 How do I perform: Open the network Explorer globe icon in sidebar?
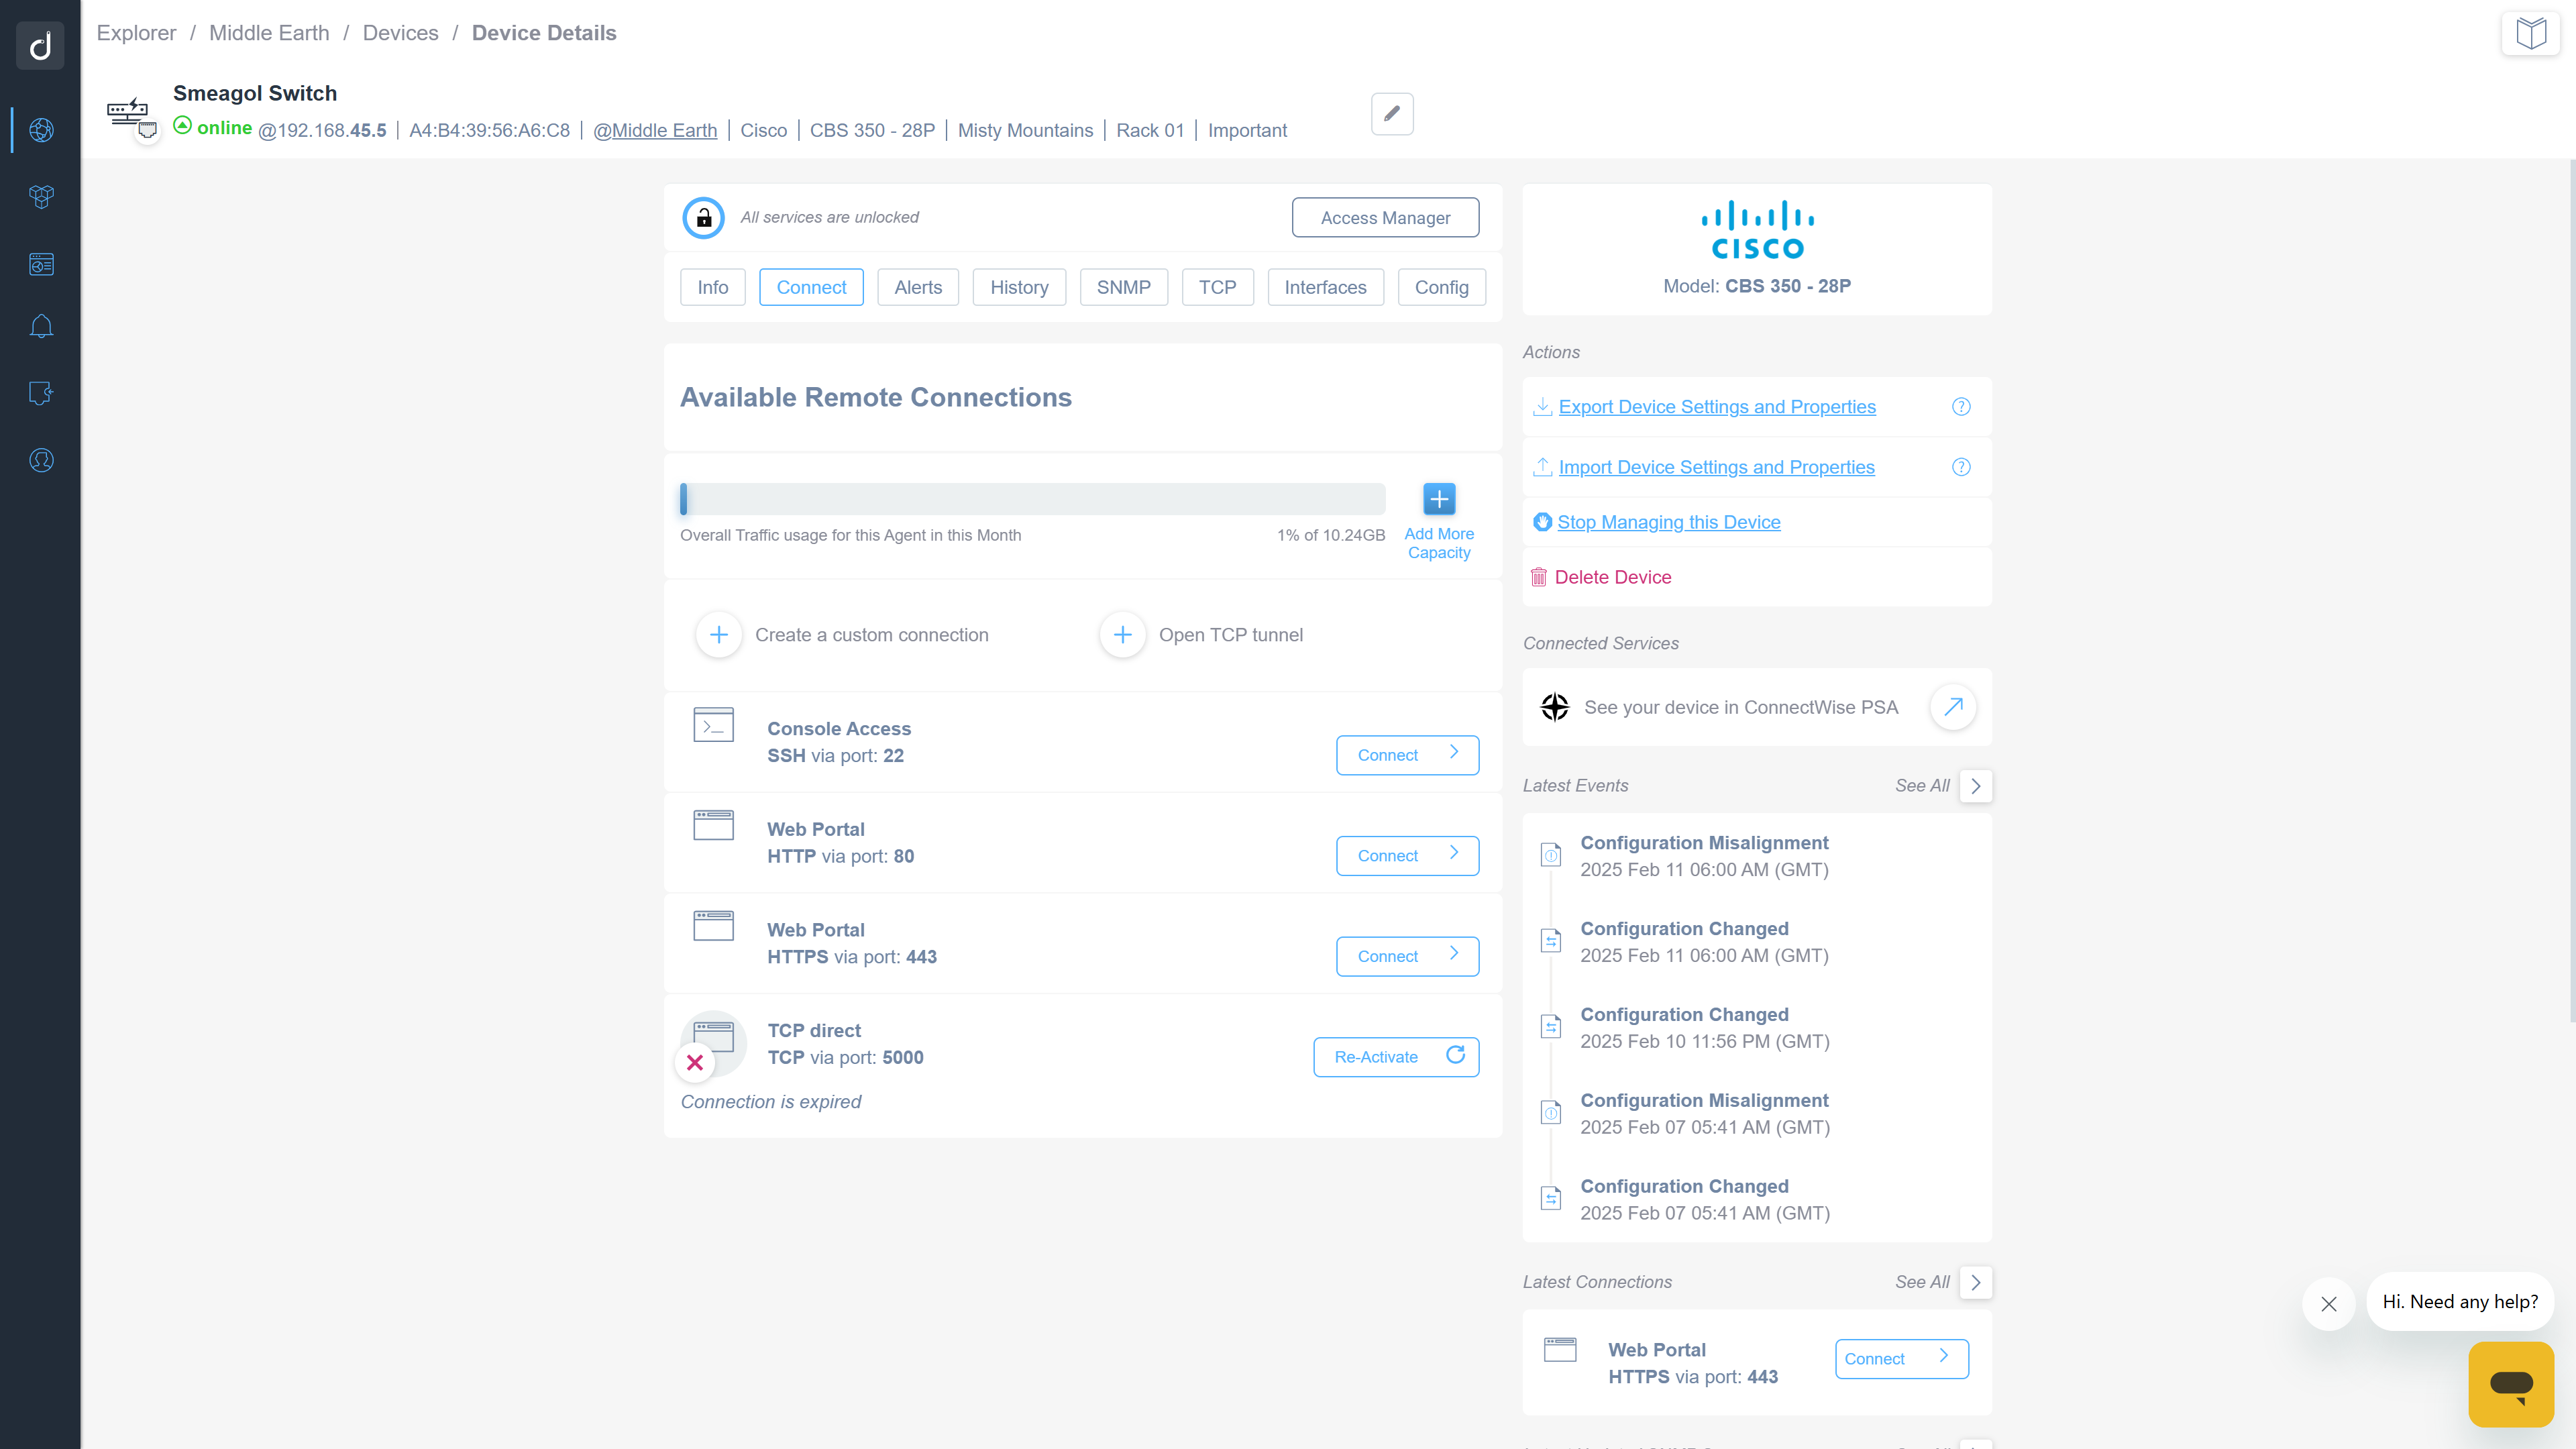point(41,130)
